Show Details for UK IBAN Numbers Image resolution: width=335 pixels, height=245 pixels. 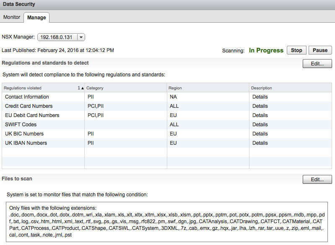pyautogui.click(x=260, y=143)
